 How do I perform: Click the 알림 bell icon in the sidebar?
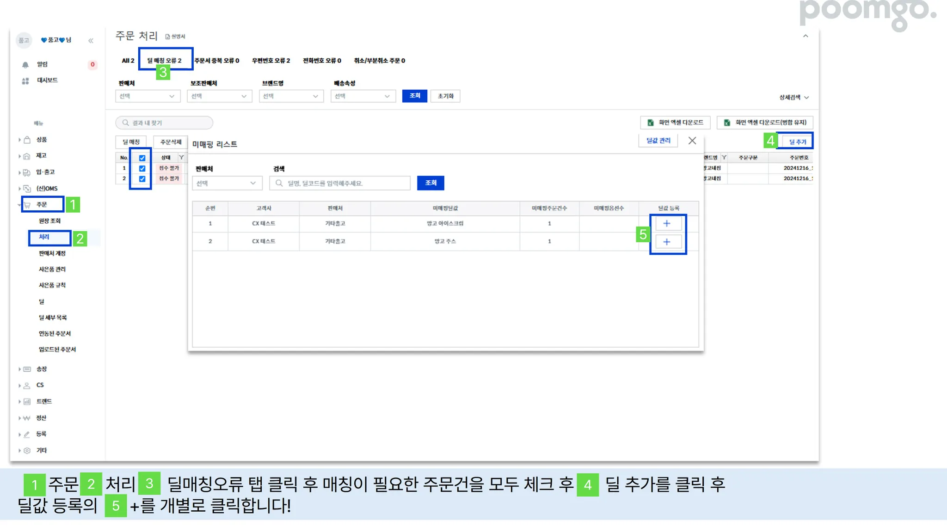pos(25,65)
